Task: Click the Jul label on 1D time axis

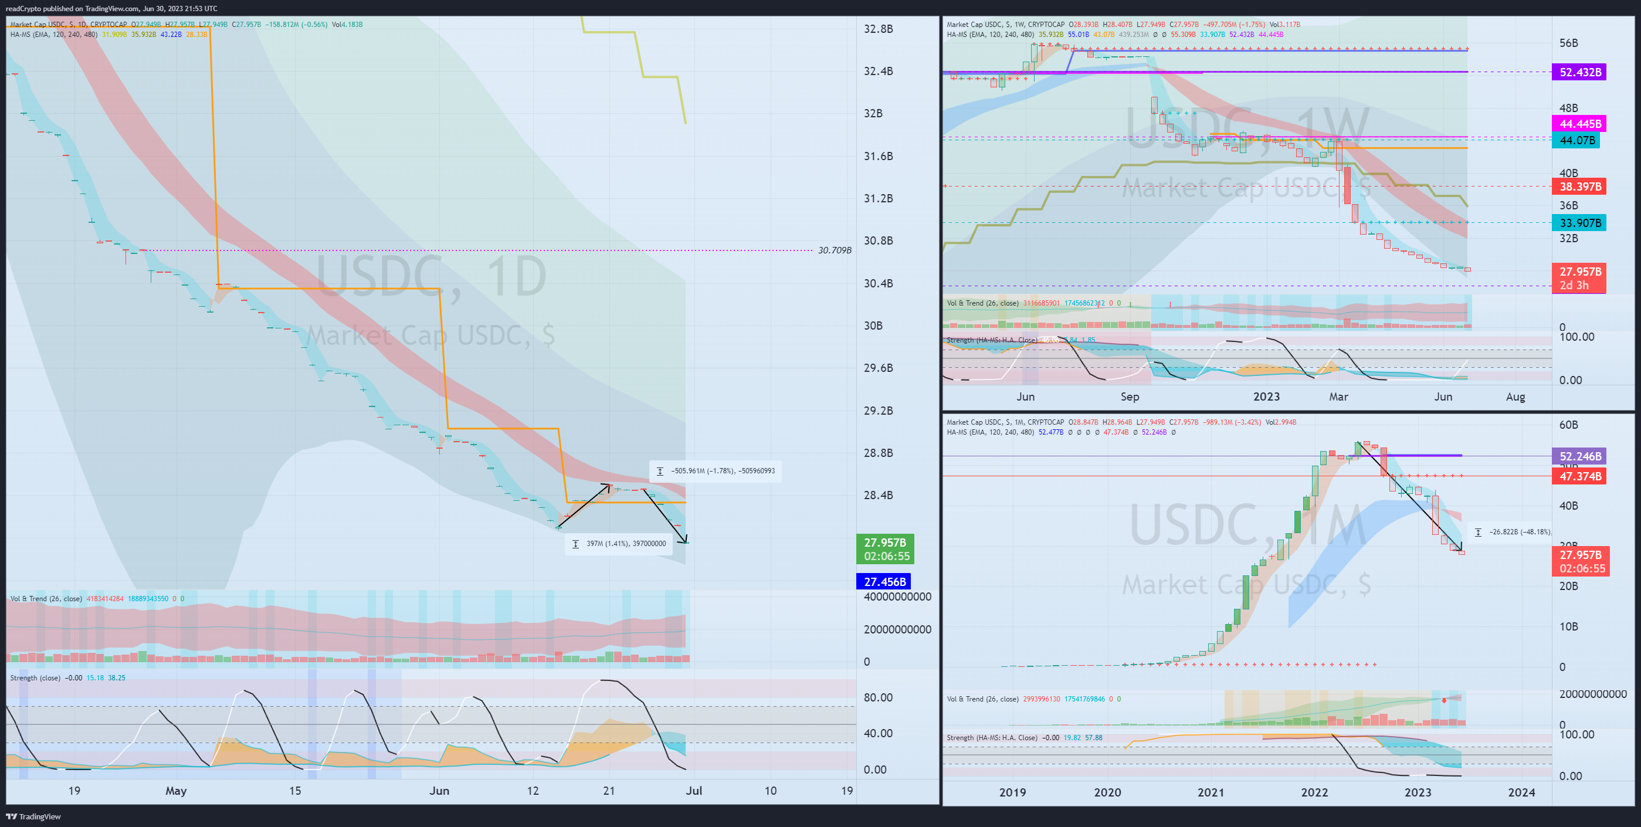Action: [694, 790]
